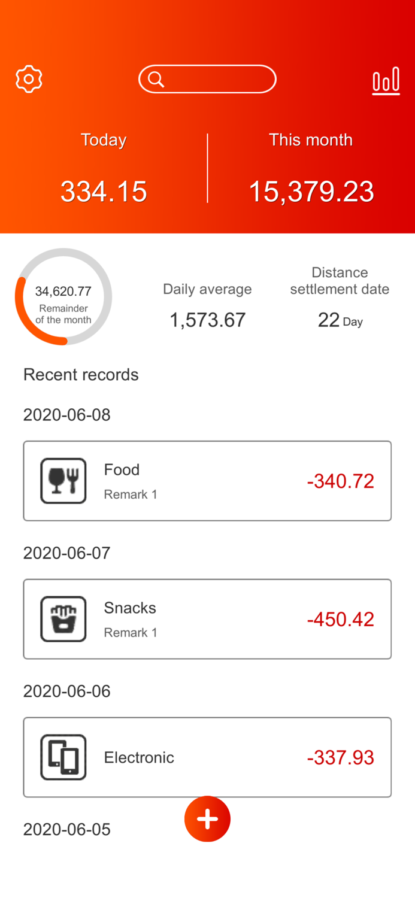
Task: Click the monthly remainder progress ring
Action: tap(63, 296)
